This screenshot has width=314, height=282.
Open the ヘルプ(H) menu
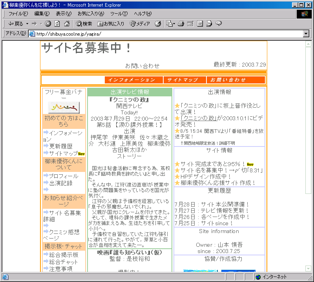pyautogui.click(x=143, y=14)
